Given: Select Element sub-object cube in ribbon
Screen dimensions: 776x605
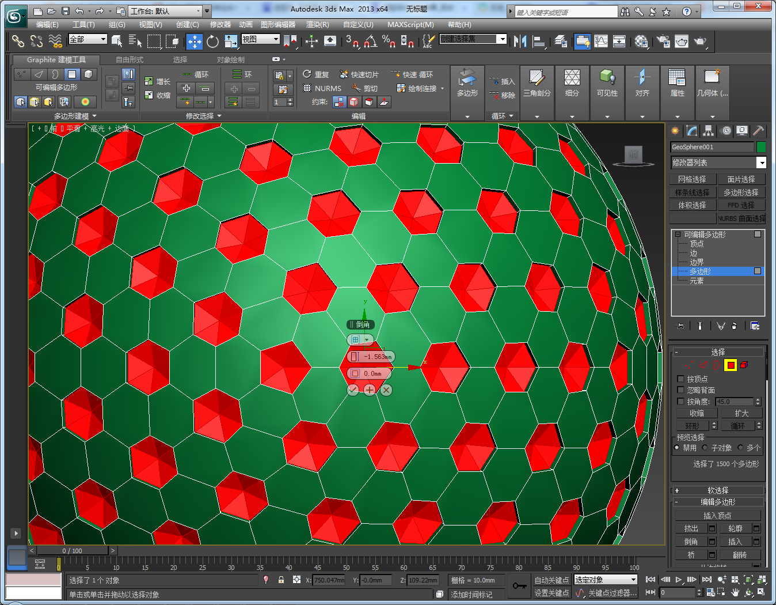Looking at the screenshot, I should tap(88, 74).
